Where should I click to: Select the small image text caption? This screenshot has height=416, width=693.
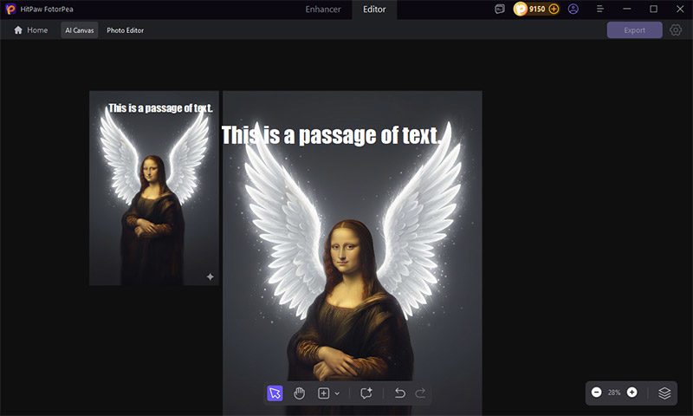coord(160,107)
